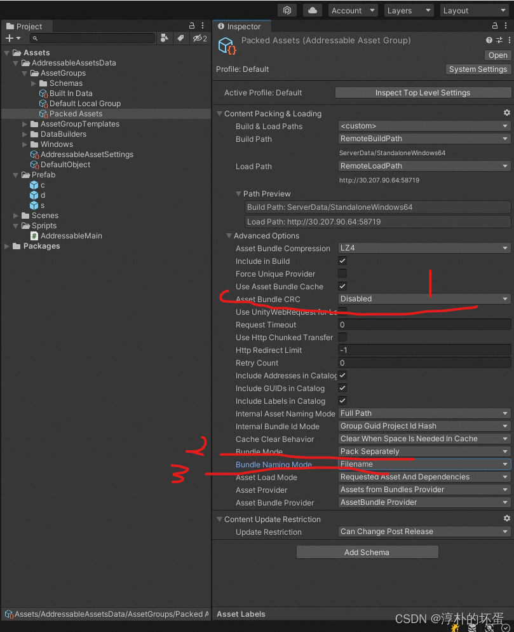Open Bundle Naming Mode Filename dropdown

point(424,464)
